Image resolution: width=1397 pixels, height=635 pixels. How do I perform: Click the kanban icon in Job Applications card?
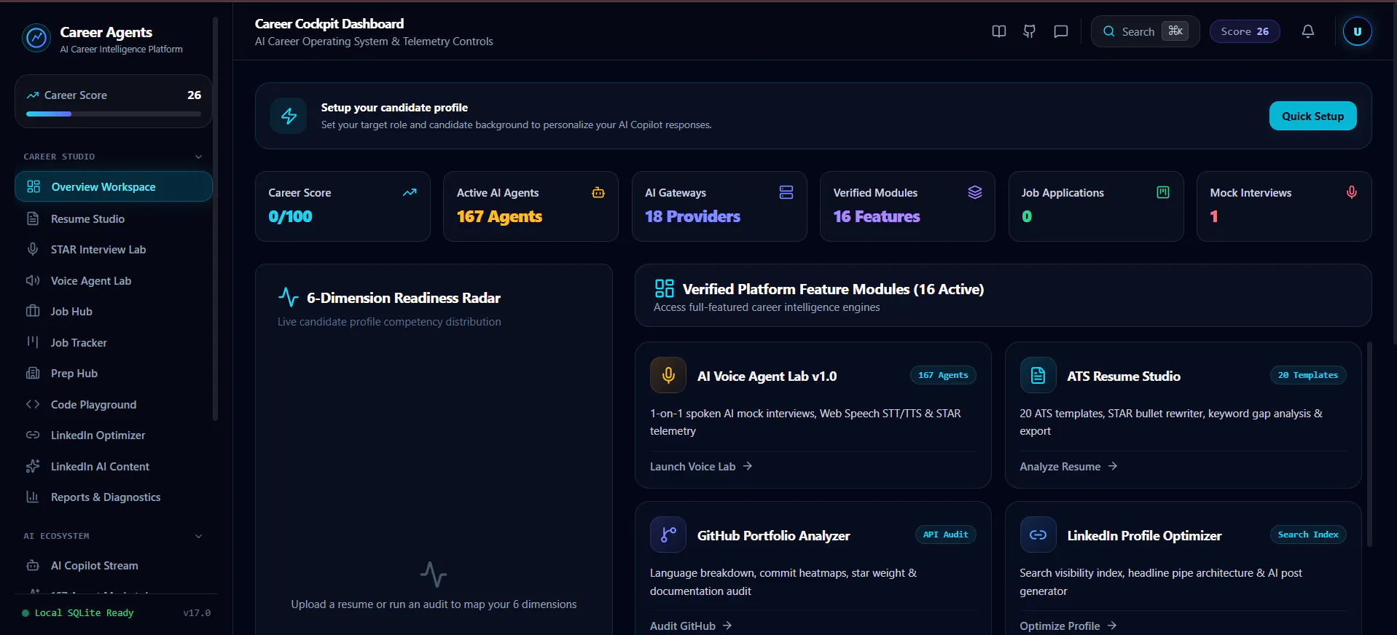[x=1163, y=192]
